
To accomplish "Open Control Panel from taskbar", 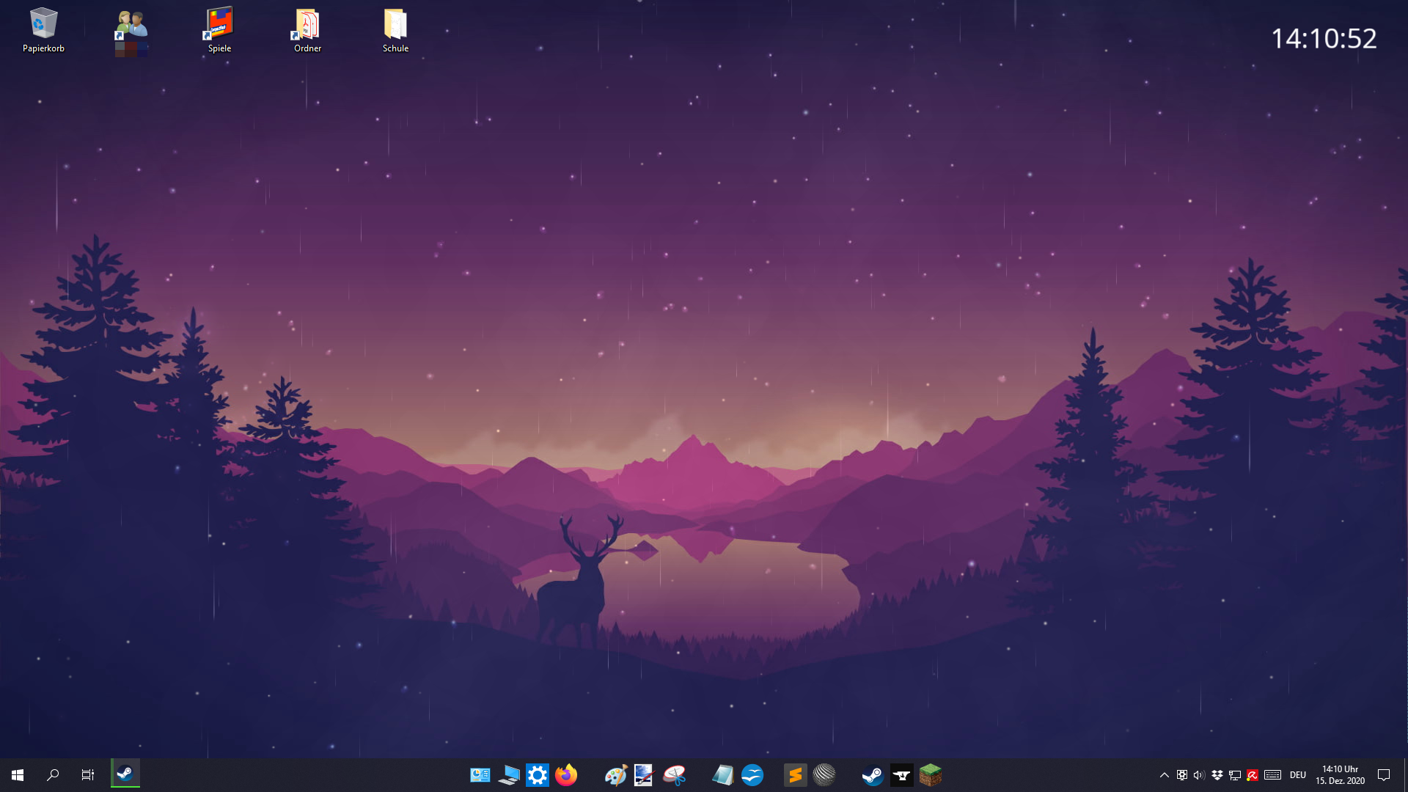I will pyautogui.click(x=480, y=775).
